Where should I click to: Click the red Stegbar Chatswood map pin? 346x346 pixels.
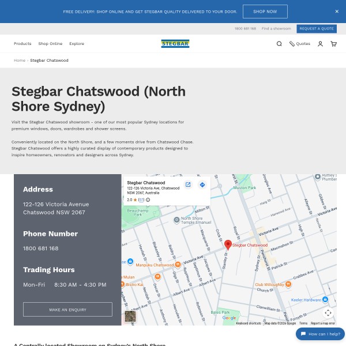tap(228, 245)
